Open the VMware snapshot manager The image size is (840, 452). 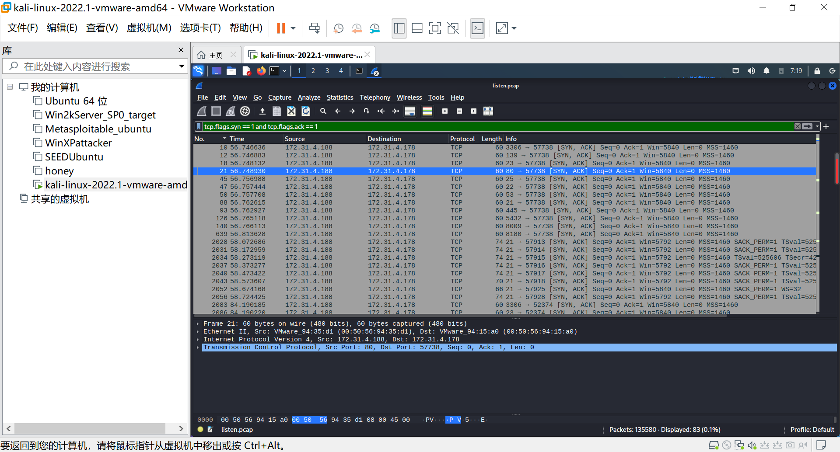[375, 28]
